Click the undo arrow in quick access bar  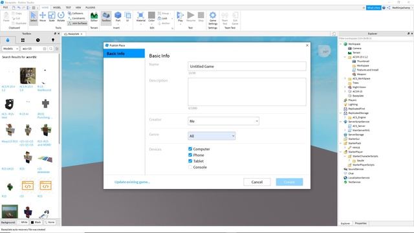19,8
